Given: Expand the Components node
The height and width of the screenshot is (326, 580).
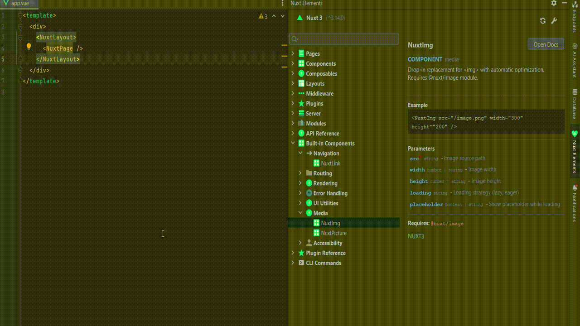Looking at the screenshot, I should 293,63.
